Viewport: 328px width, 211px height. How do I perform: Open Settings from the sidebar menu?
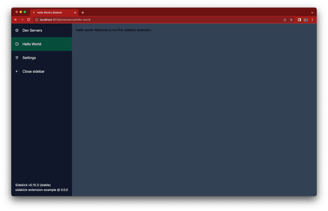point(29,58)
